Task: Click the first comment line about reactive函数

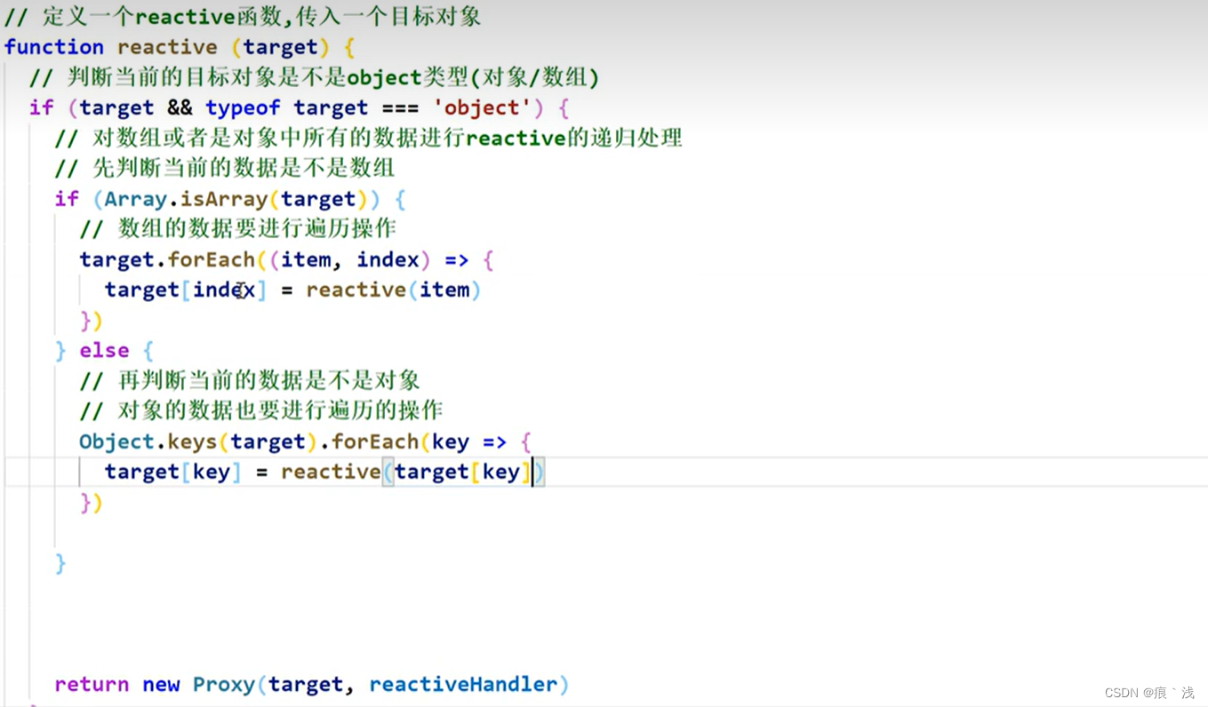Action: click(x=240, y=16)
